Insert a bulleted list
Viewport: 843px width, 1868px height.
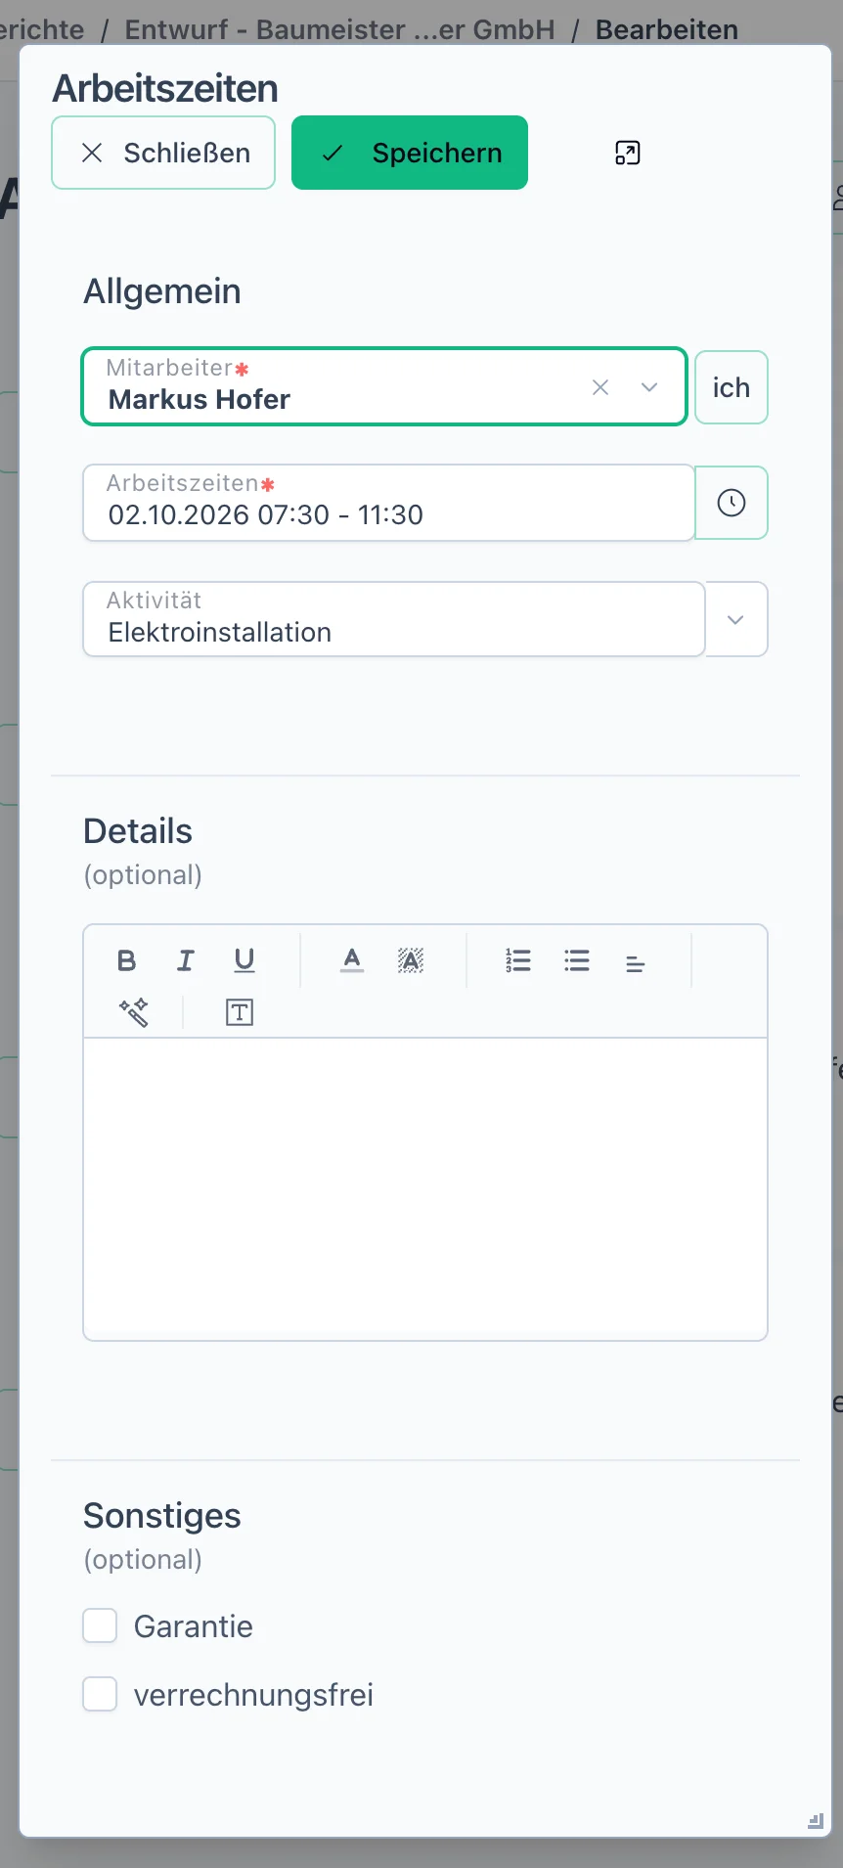point(577,960)
